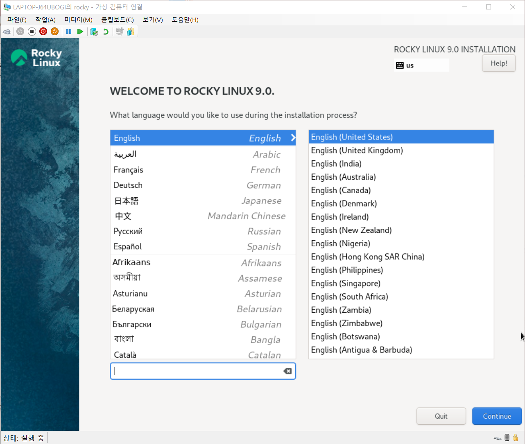Select Bulgarian language
Screen dimensions: 525x444
(x=203, y=324)
